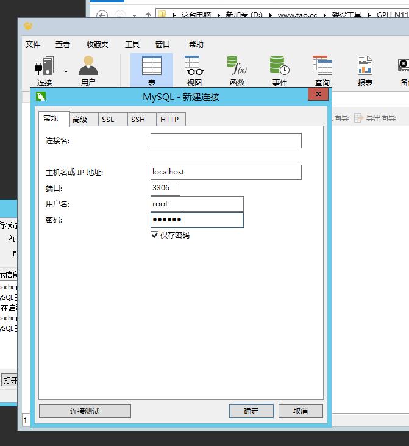Click the Query (查询) toolbar icon
Screen dimensions: 409x446
tap(322, 67)
